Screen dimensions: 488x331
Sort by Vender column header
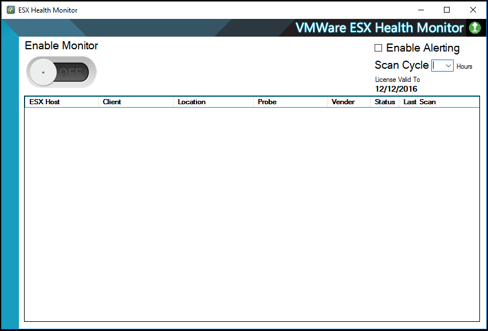(349, 102)
